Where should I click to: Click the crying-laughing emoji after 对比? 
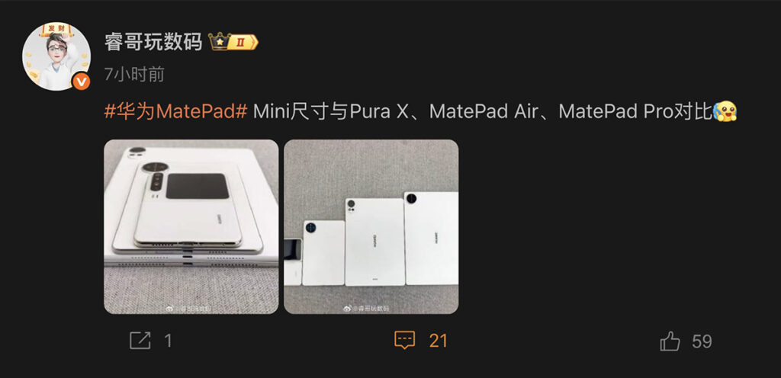coord(725,111)
